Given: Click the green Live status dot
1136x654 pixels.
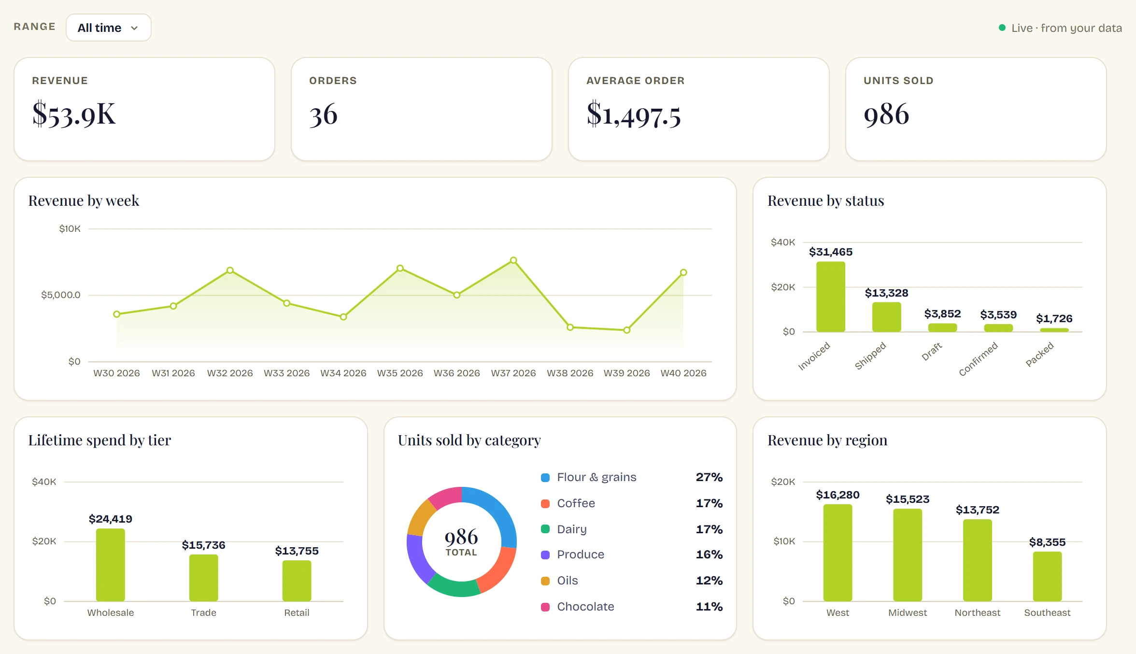Looking at the screenshot, I should [x=1002, y=28].
